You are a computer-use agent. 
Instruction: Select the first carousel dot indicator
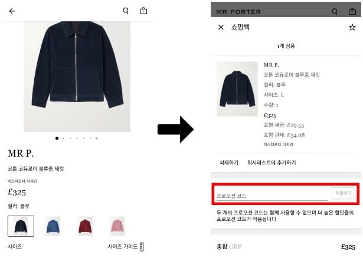click(x=57, y=138)
